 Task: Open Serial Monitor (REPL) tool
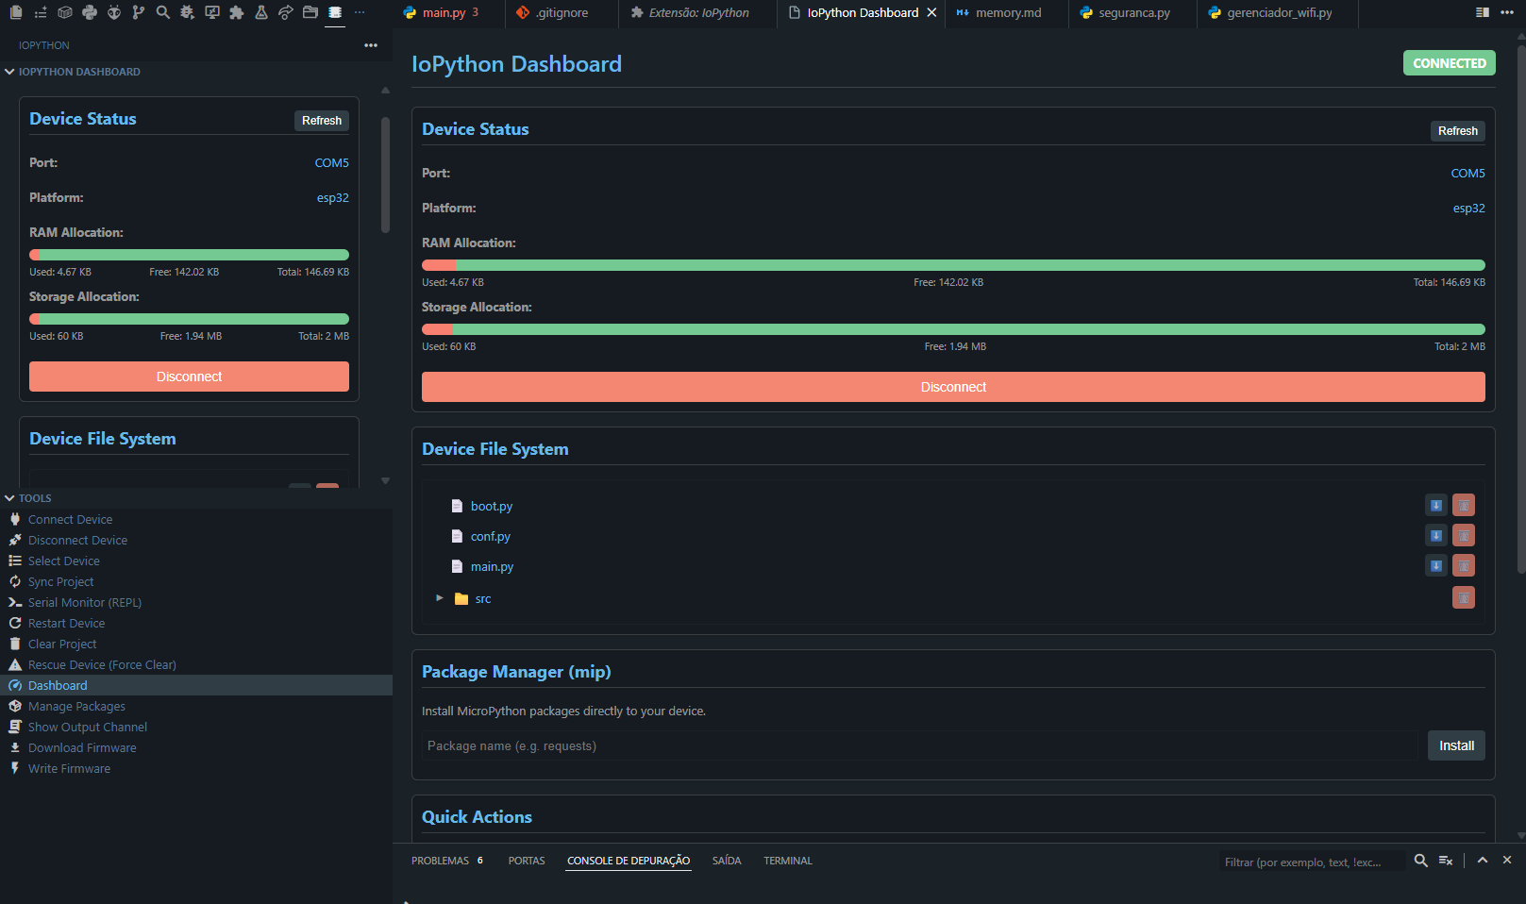[x=85, y=603]
